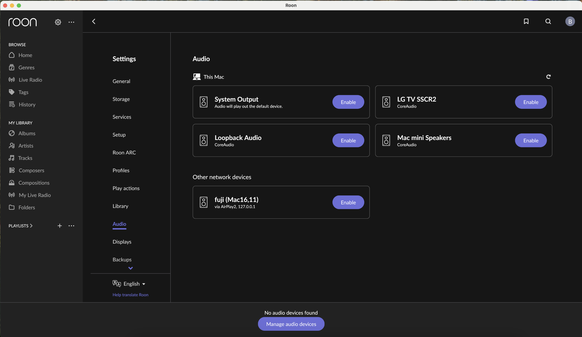Image resolution: width=582 pixels, height=337 pixels.
Task: Open Live Radio in the sidebar
Action: pyautogui.click(x=25, y=80)
